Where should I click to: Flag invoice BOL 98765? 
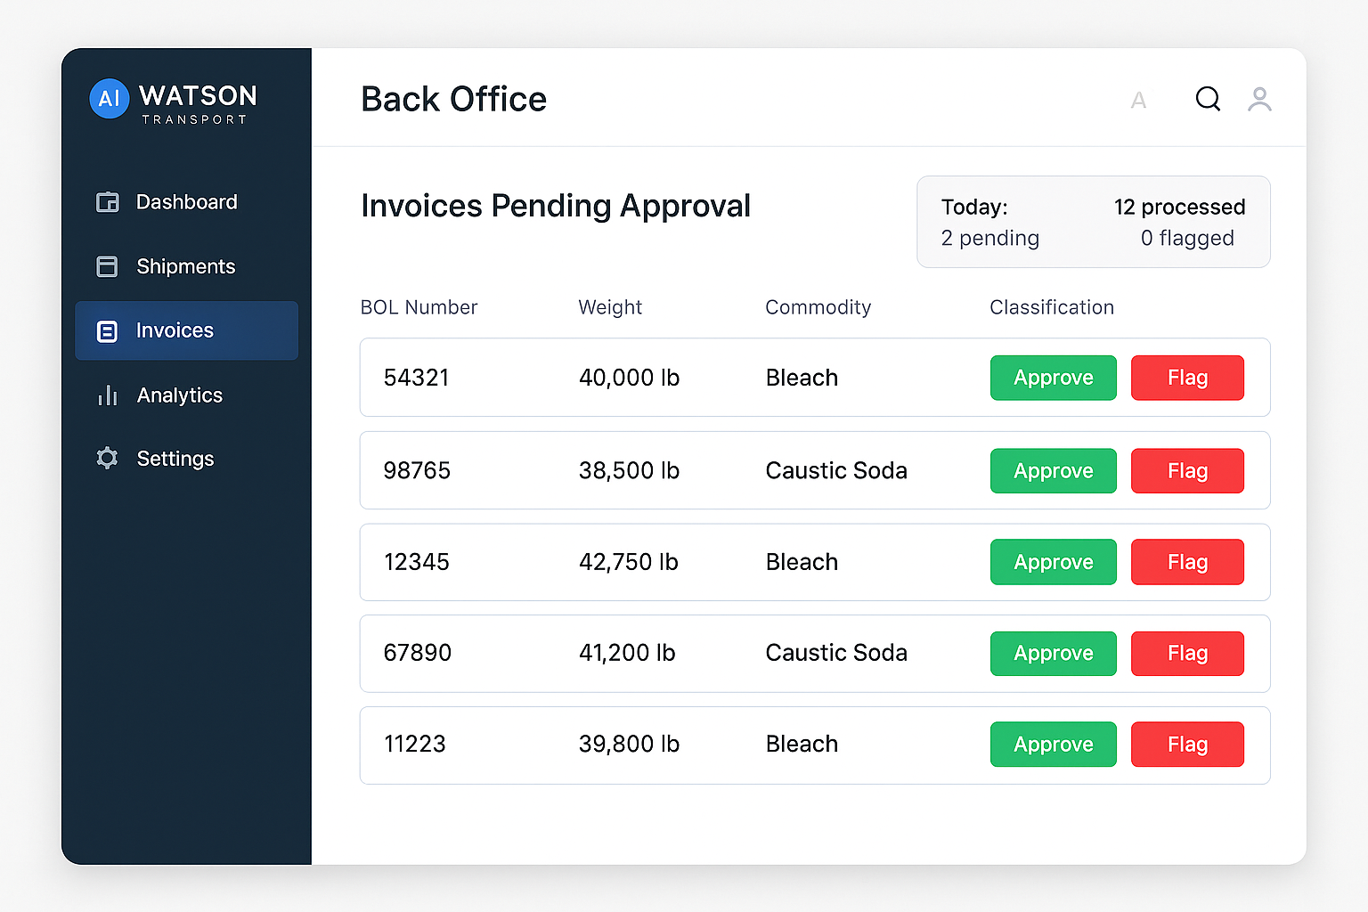coord(1187,471)
